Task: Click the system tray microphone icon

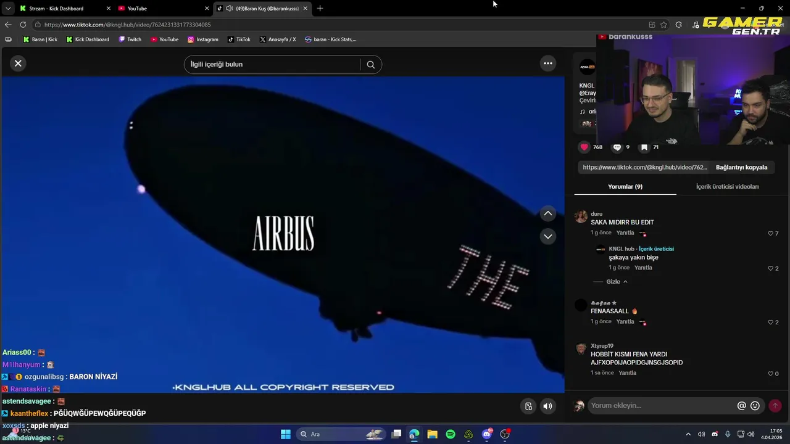Action: 728,434
